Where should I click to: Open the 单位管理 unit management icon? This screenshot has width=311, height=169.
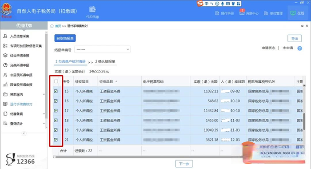click(266, 13)
